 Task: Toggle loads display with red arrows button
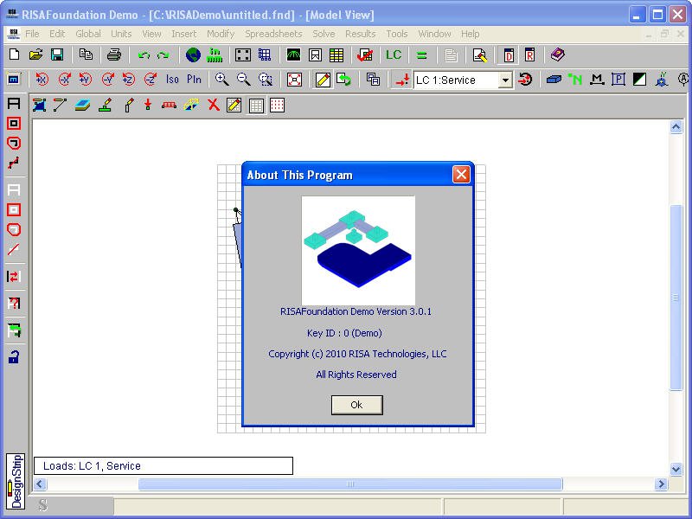pyautogui.click(x=401, y=80)
